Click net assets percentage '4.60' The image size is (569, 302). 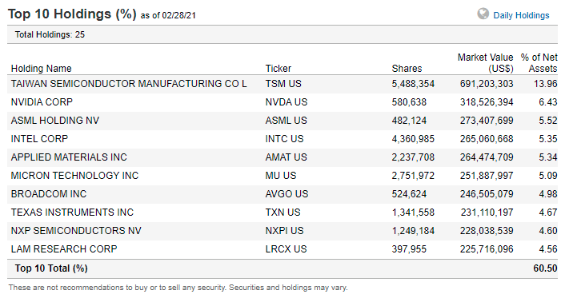(x=548, y=231)
